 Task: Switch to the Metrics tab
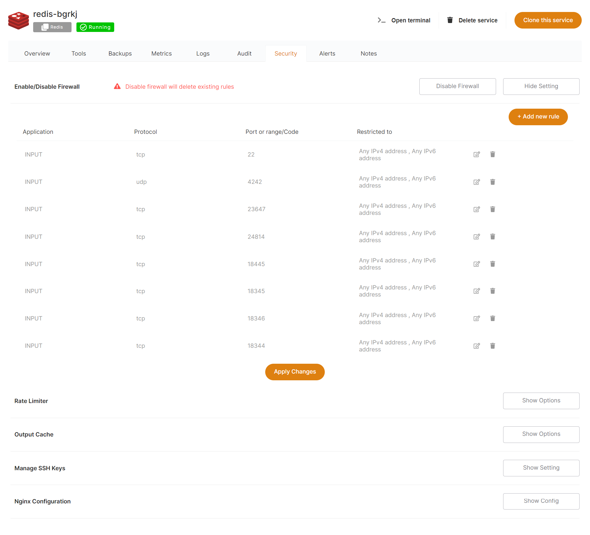click(161, 53)
